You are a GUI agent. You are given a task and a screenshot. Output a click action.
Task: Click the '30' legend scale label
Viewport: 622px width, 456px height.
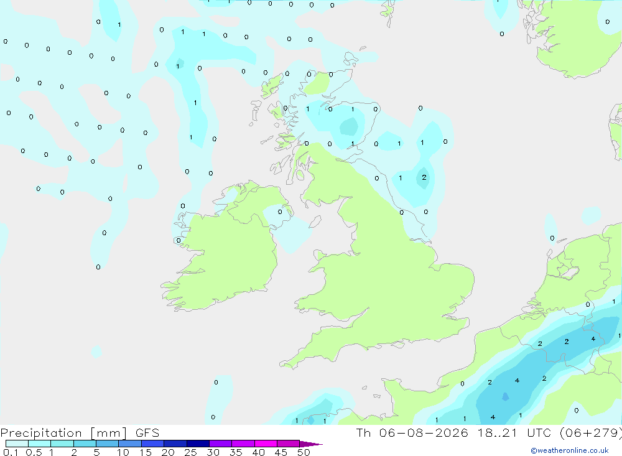pyautogui.click(x=213, y=452)
